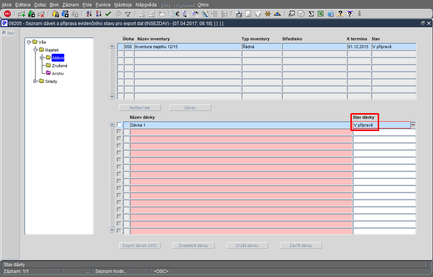
Task: Click the Zneplatnit dávku button
Action: 194,246
